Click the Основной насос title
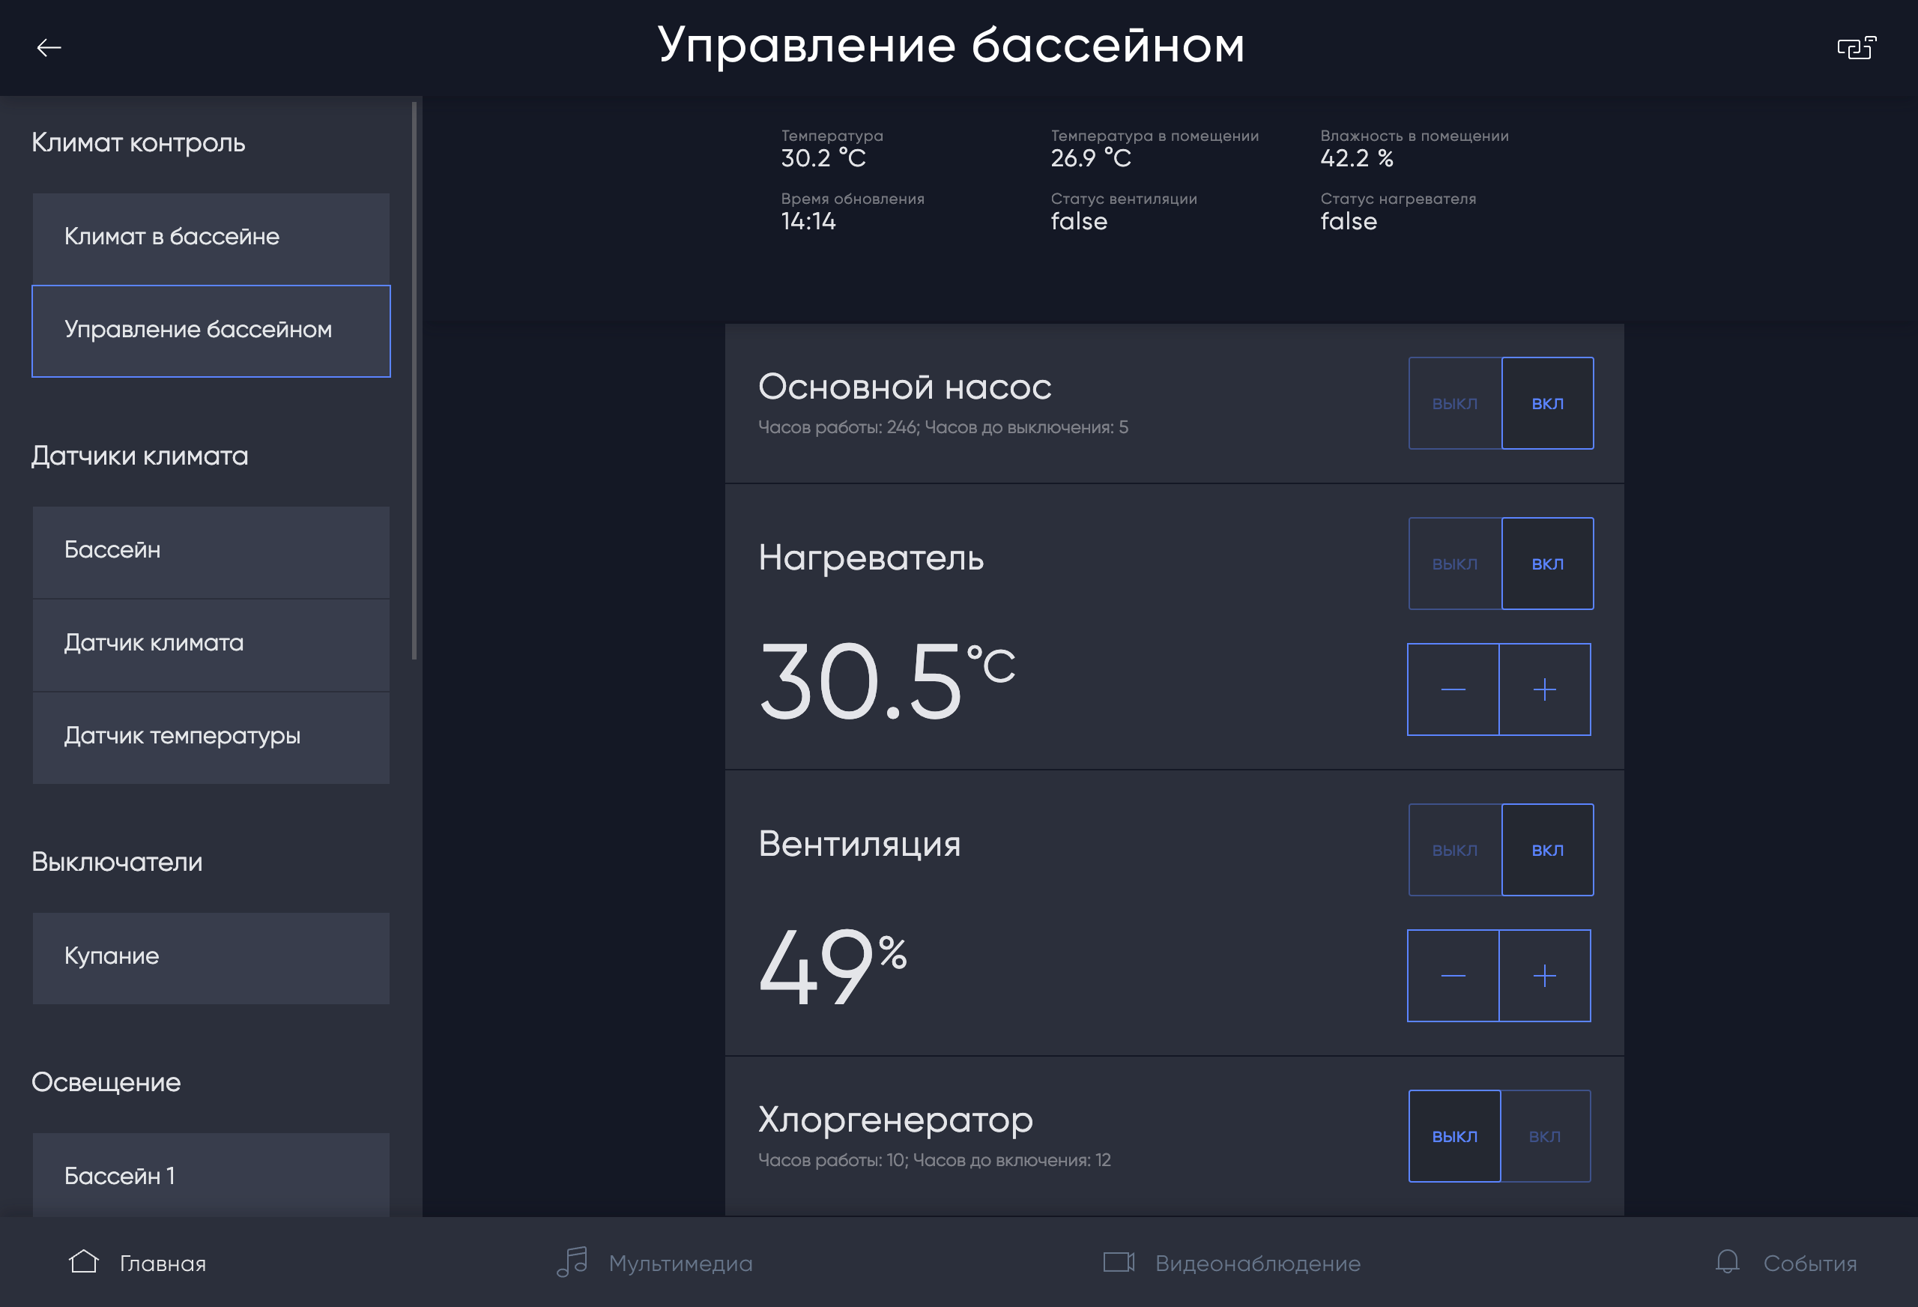Screen dimensions: 1918x1307 (904, 387)
